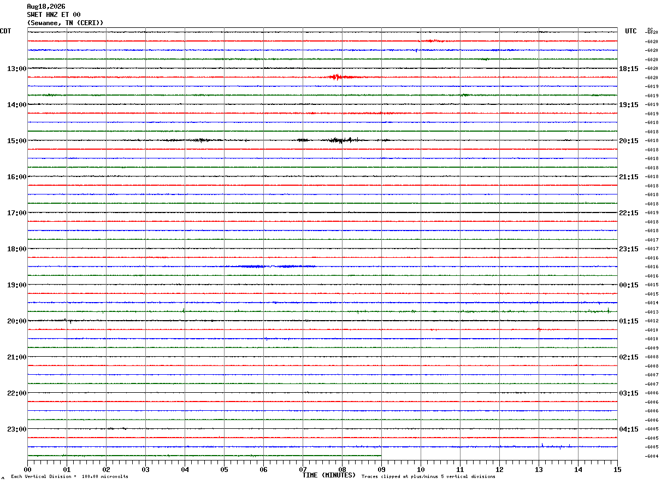Click the minute 15 axis tick label

(x=617, y=469)
